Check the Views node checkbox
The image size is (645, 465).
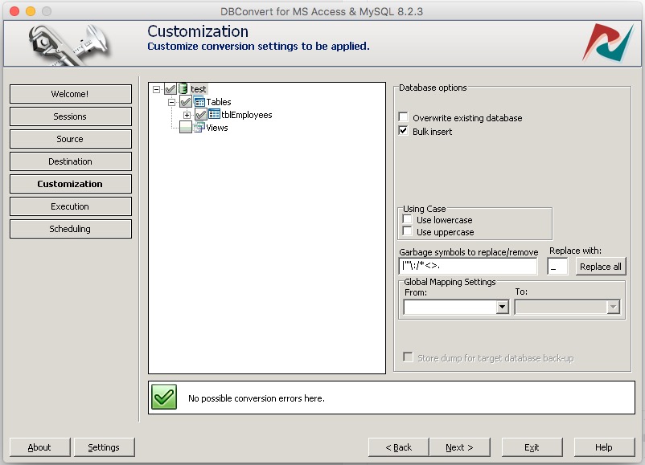point(186,128)
